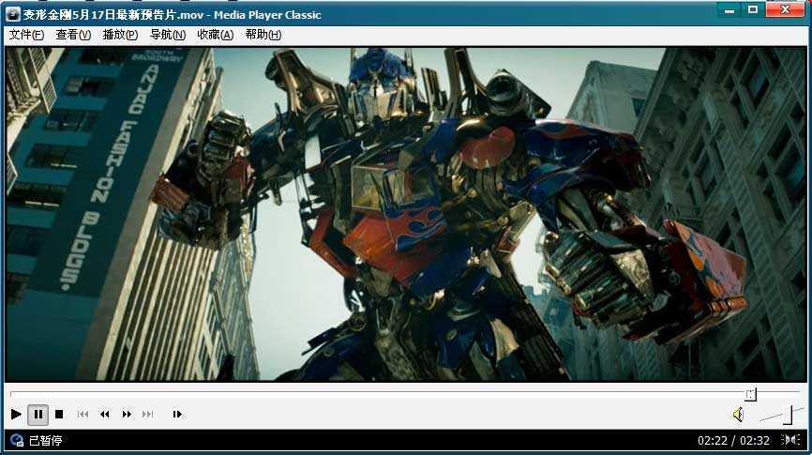This screenshot has width=812, height=455.
Task: Stop the video playback
Action: (59, 414)
